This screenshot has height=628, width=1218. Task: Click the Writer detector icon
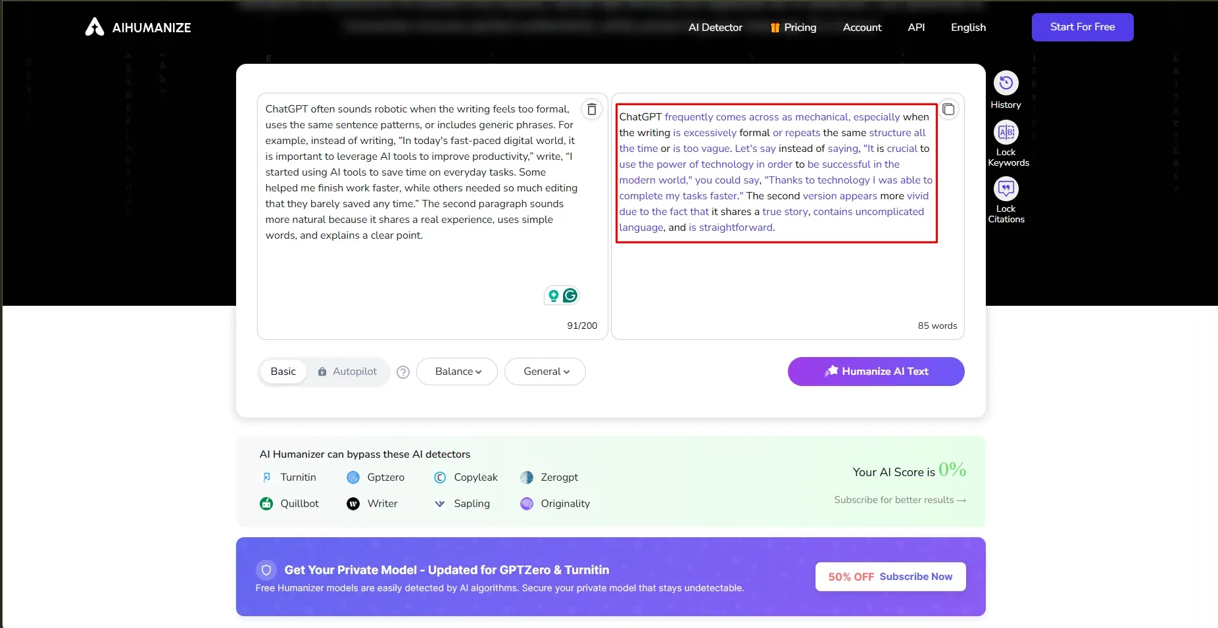click(353, 504)
